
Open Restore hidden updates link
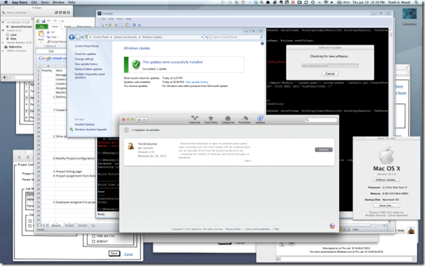coord(89,69)
